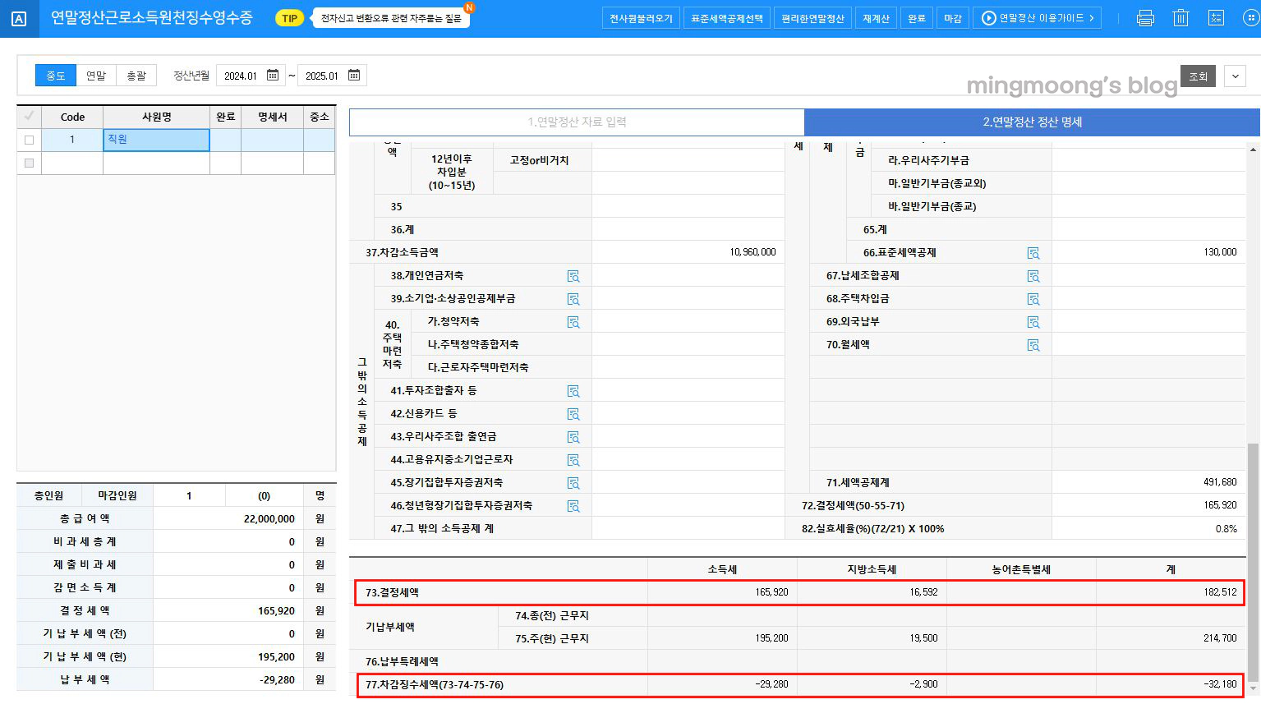Click the Excel export icon in header
The height and width of the screenshot is (704, 1261).
tap(1216, 18)
